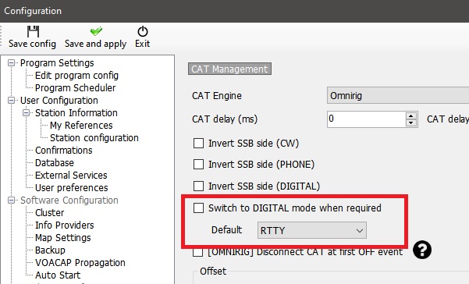Click the green checkmark Save and apply icon
Image resolution: width=469 pixels, height=284 pixels.
96,31
